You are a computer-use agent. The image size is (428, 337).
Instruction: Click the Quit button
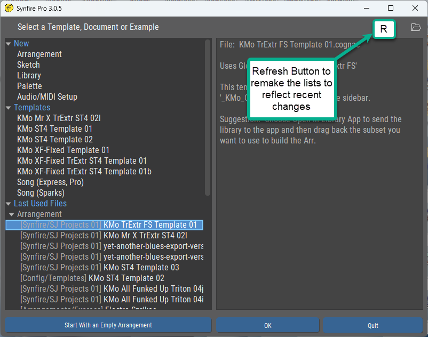[x=372, y=325]
